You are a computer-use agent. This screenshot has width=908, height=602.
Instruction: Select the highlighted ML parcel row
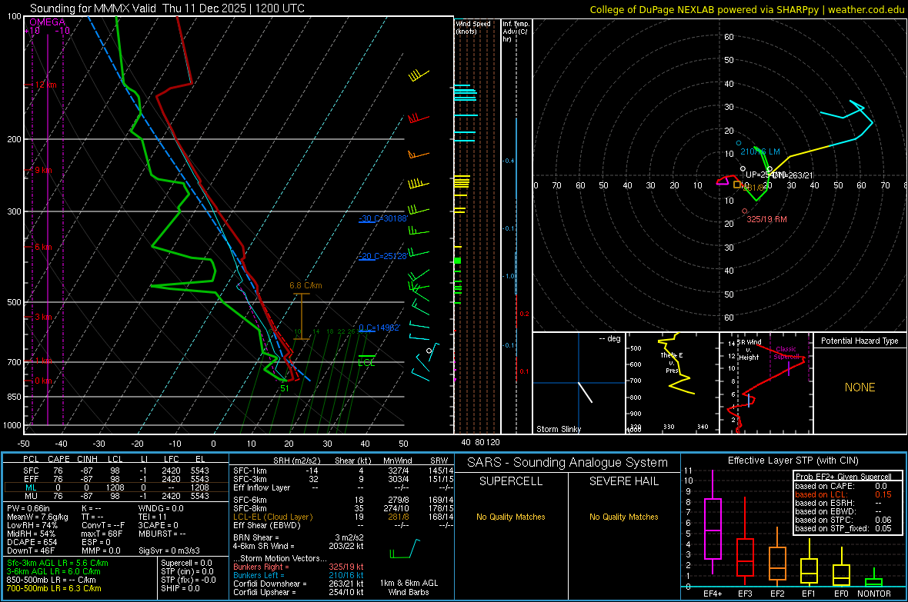tap(116, 487)
